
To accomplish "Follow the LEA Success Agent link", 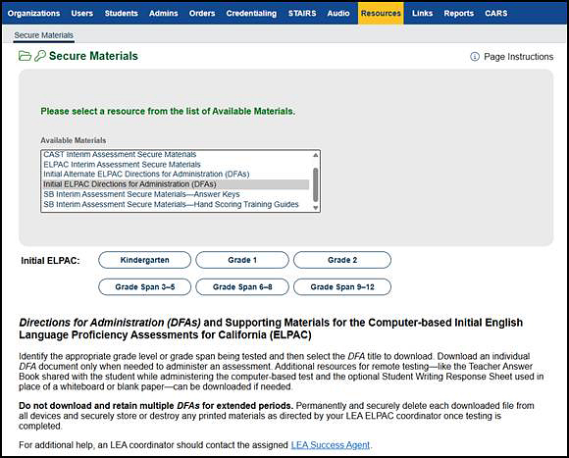I will coord(331,445).
